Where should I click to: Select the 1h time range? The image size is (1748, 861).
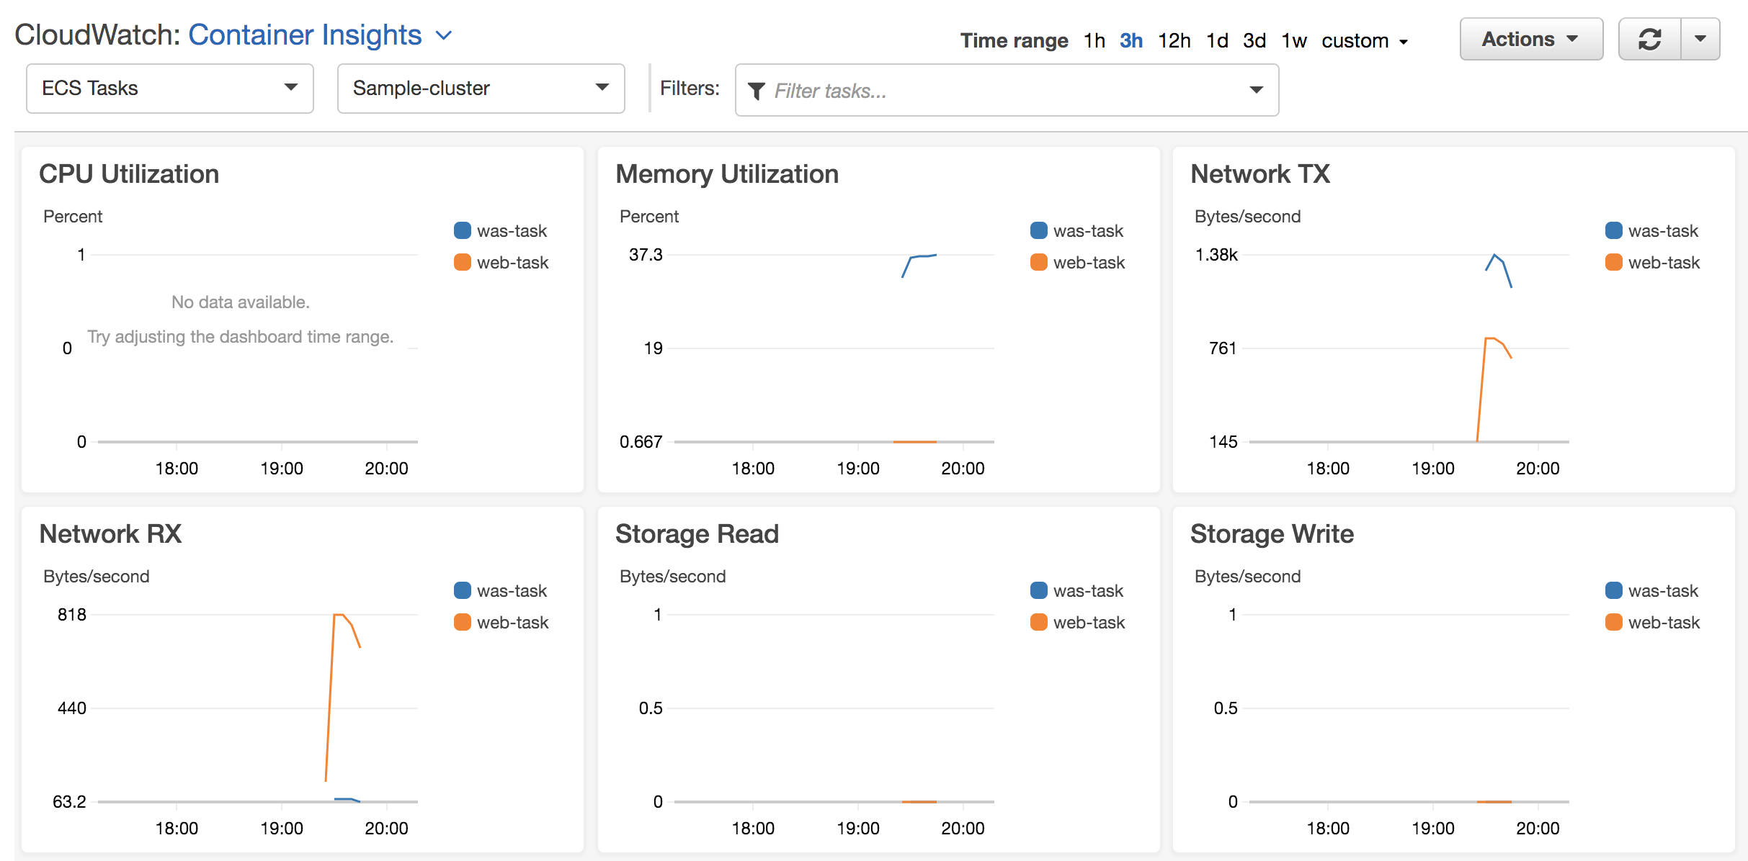point(1094,40)
